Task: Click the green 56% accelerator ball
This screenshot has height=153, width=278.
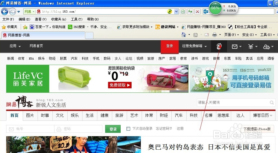Action: 215,8
